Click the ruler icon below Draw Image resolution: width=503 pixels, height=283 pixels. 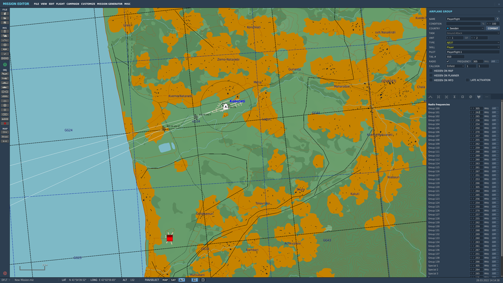point(5,141)
